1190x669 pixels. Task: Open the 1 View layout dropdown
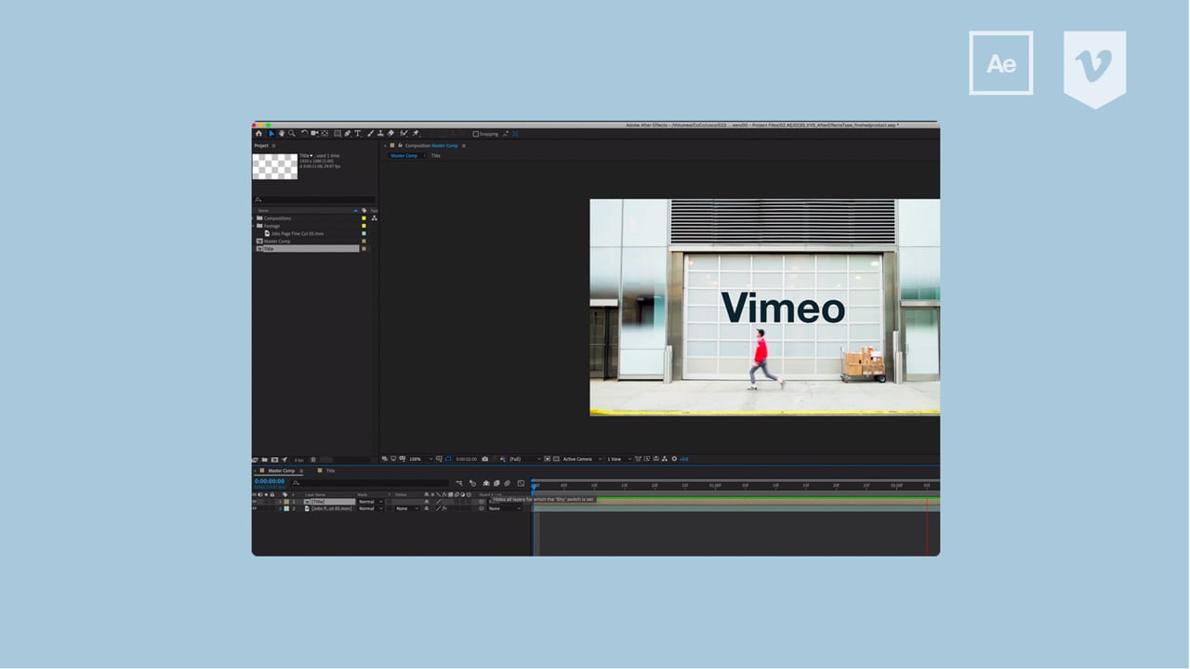point(617,459)
